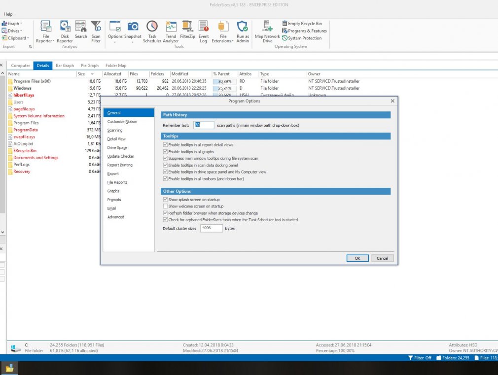The image size is (498, 375).
Task: Open the Help menu
Action: tap(8, 14)
